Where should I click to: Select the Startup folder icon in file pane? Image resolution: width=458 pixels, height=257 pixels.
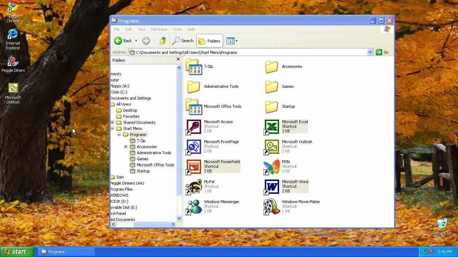coord(272,107)
